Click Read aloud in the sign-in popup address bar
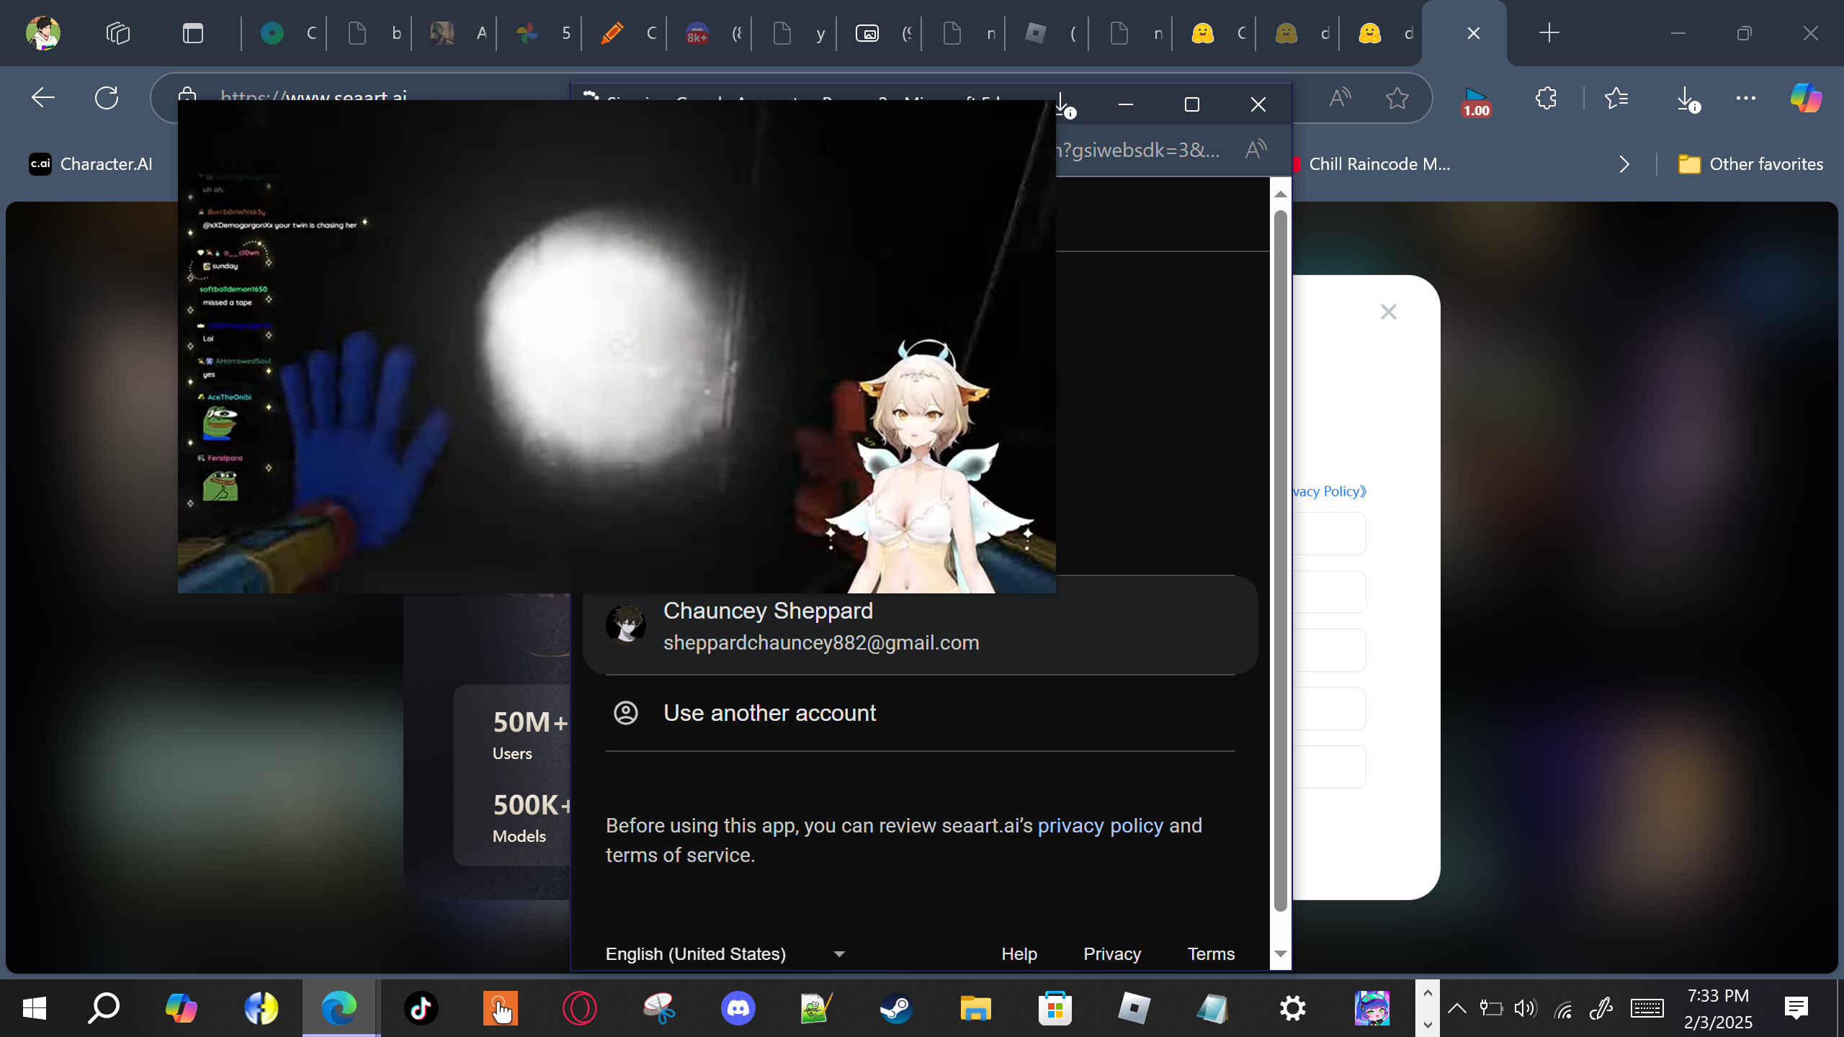 pyautogui.click(x=1256, y=150)
